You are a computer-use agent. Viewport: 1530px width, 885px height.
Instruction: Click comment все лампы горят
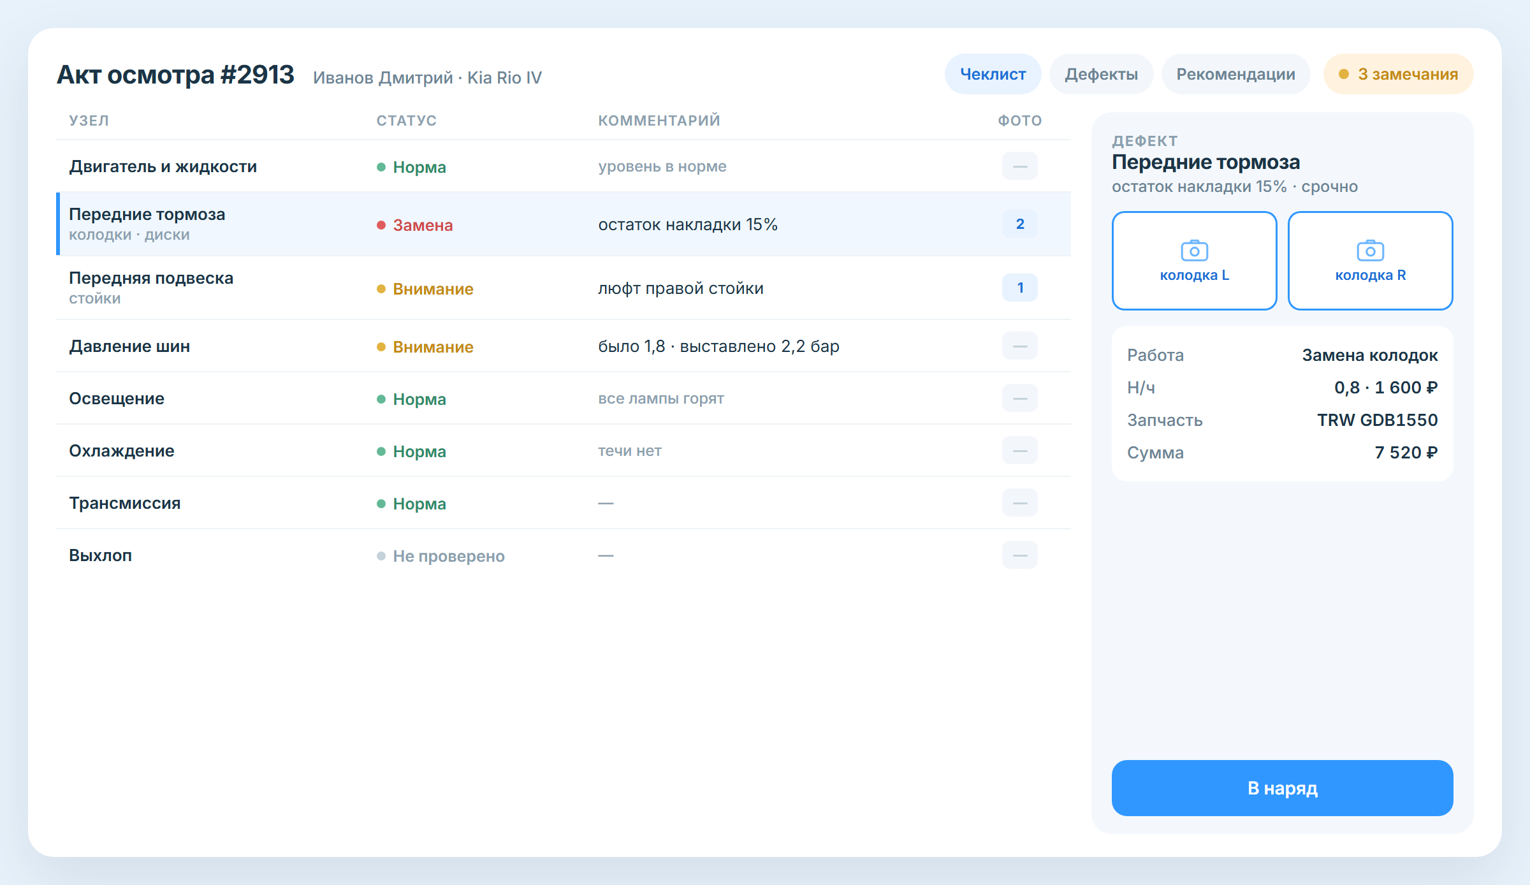click(x=661, y=399)
